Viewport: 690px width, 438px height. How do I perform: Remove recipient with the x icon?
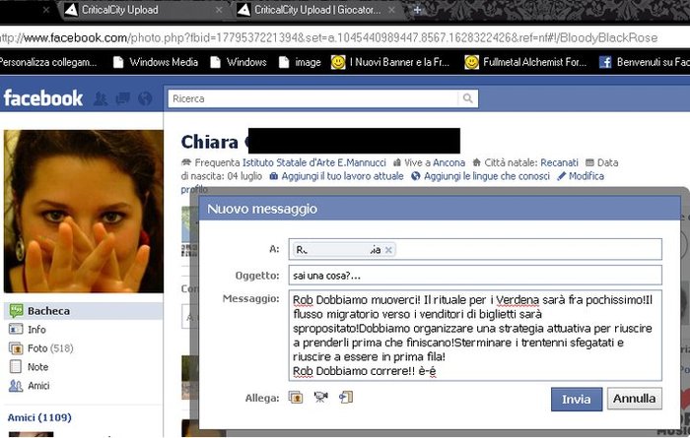coord(388,250)
